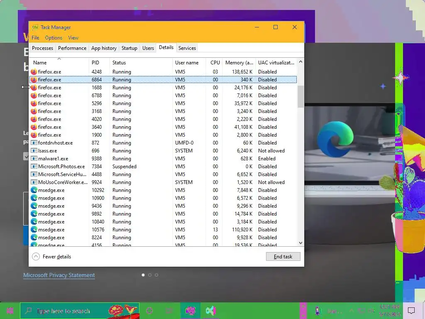Image resolution: width=425 pixels, height=319 pixels.
Task: Switch to the App history tab
Action: tap(104, 48)
